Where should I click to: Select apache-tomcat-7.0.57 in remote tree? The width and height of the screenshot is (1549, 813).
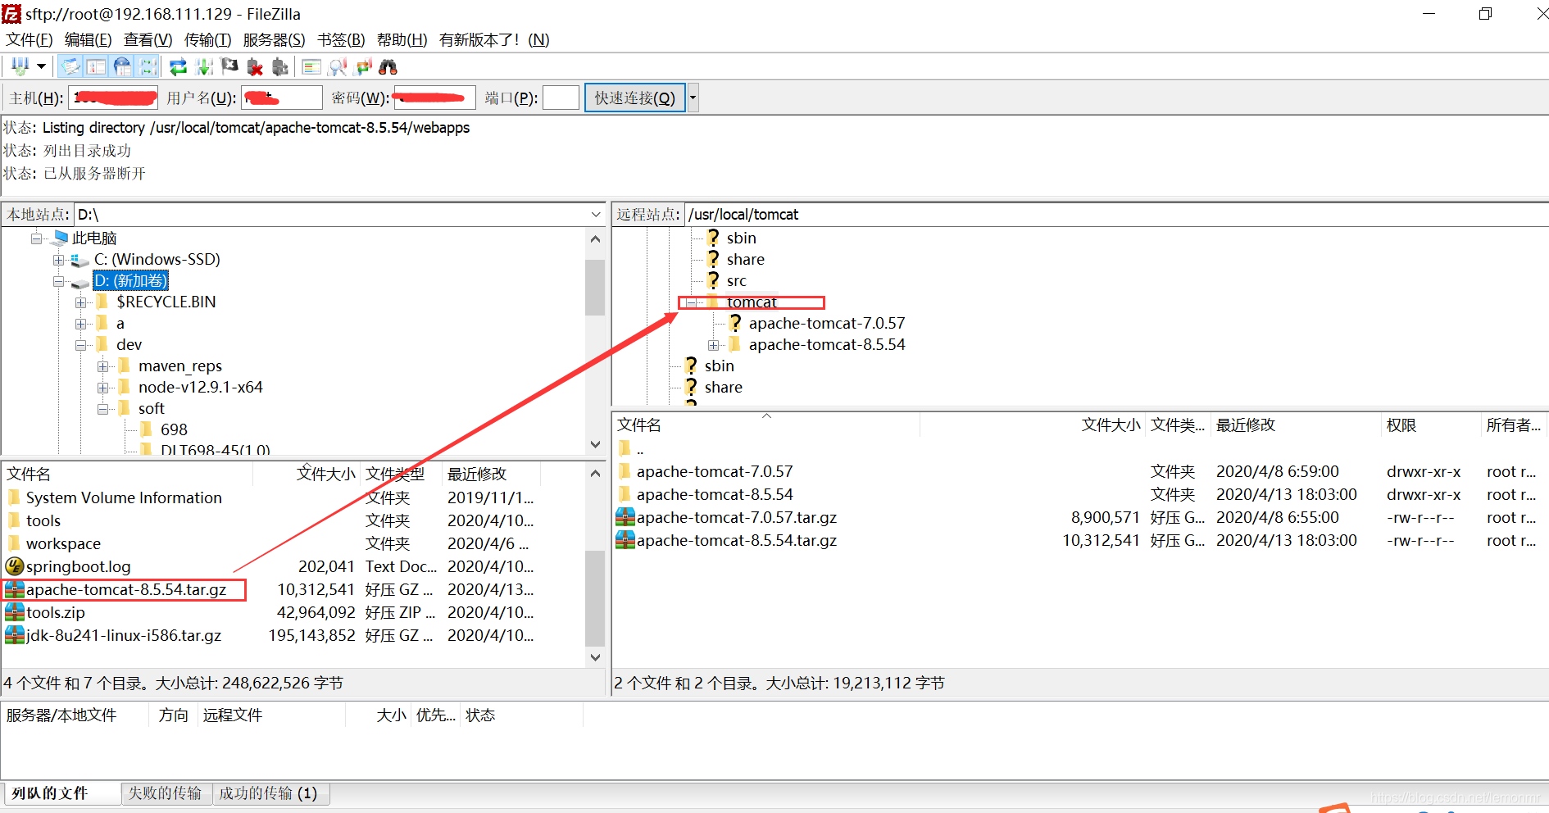826,323
